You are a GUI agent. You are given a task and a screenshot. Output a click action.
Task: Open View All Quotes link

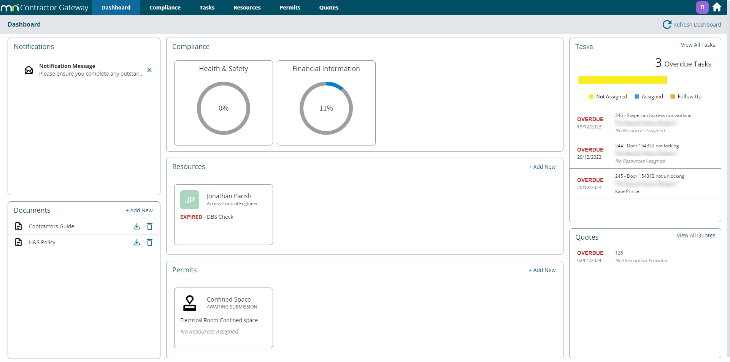tap(695, 236)
